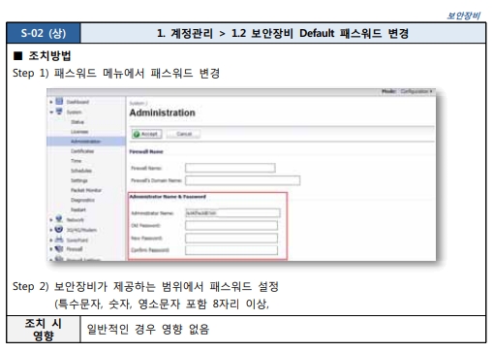Expand the SonicPoint node arrow
The height and width of the screenshot is (352, 493).
coord(51,240)
